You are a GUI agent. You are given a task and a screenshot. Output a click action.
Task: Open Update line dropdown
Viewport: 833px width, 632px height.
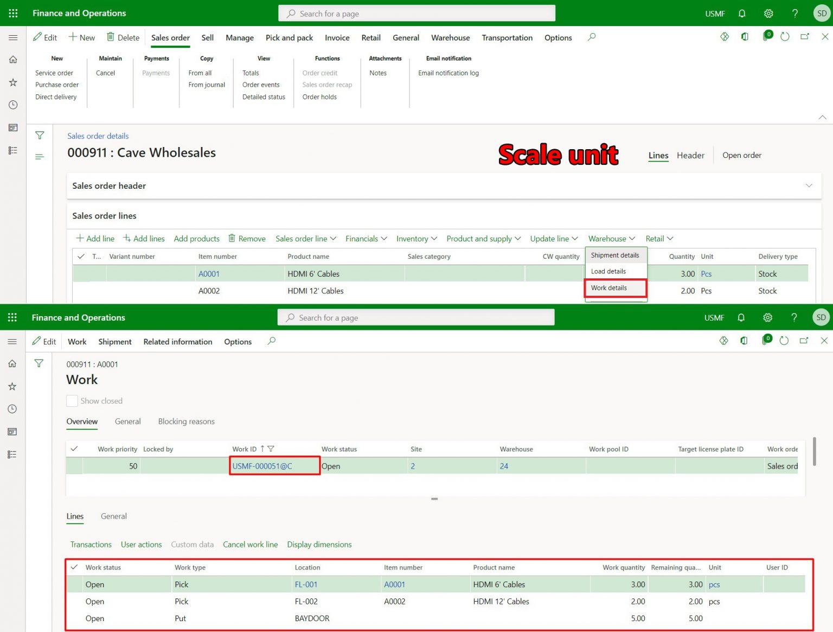click(x=554, y=239)
